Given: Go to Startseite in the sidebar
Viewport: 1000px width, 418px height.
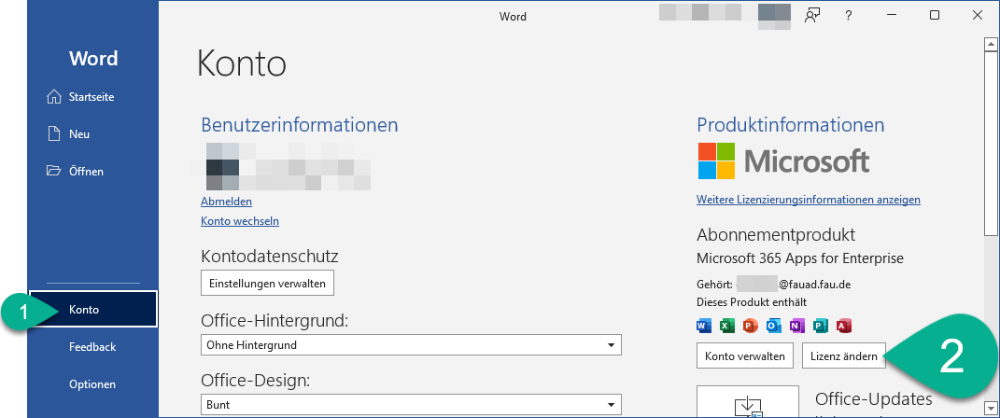Looking at the screenshot, I should (92, 97).
